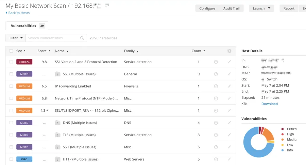Click the circle check icon on SSL Version row
This screenshot has height=165, width=306.
coord(216,62)
